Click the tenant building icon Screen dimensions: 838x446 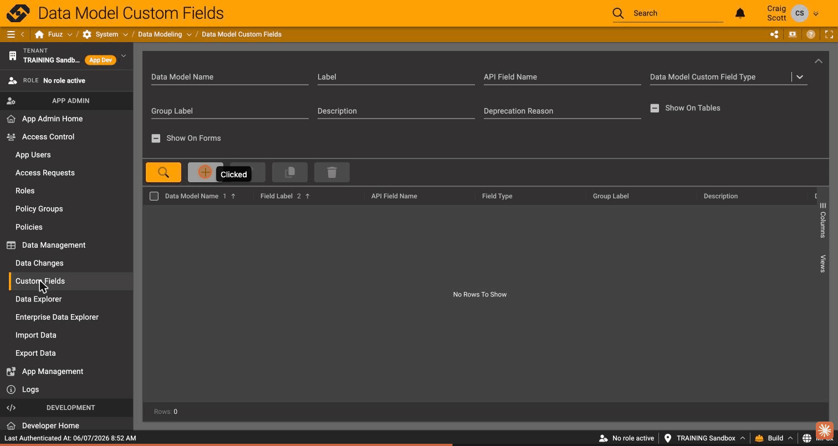tap(13, 56)
